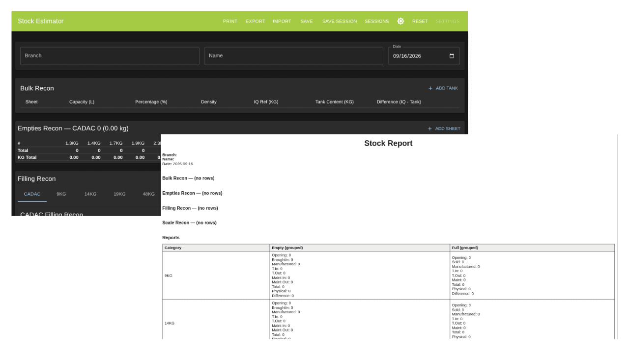This screenshot has width=629, height=353.
Task: Select the CADAC filling tab
Action: click(32, 194)
